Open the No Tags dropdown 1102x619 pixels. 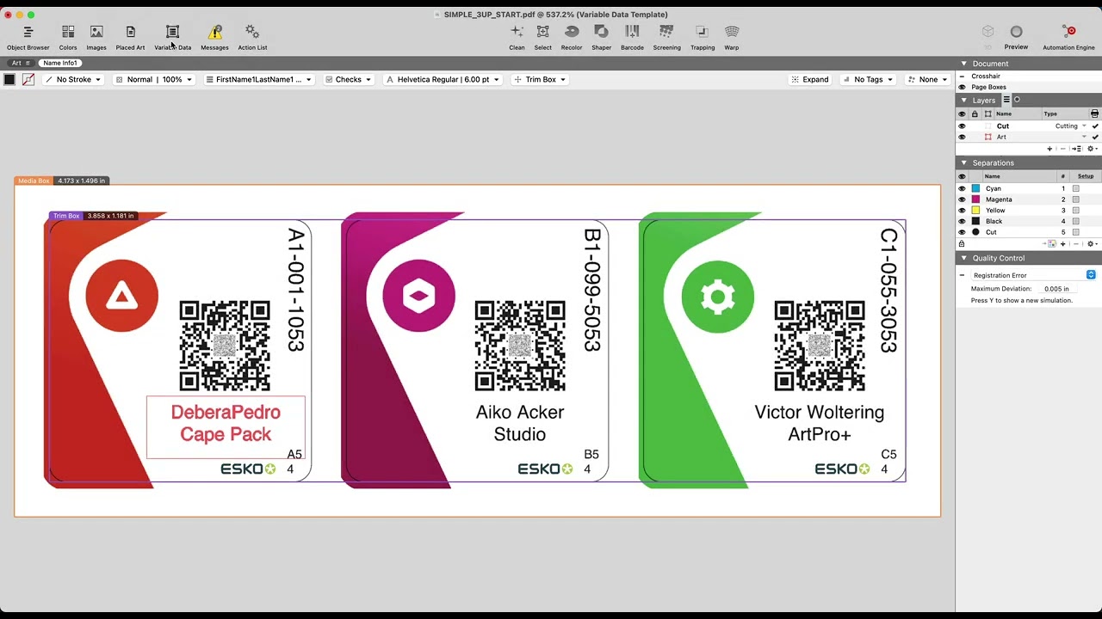[x=867, y=79]
